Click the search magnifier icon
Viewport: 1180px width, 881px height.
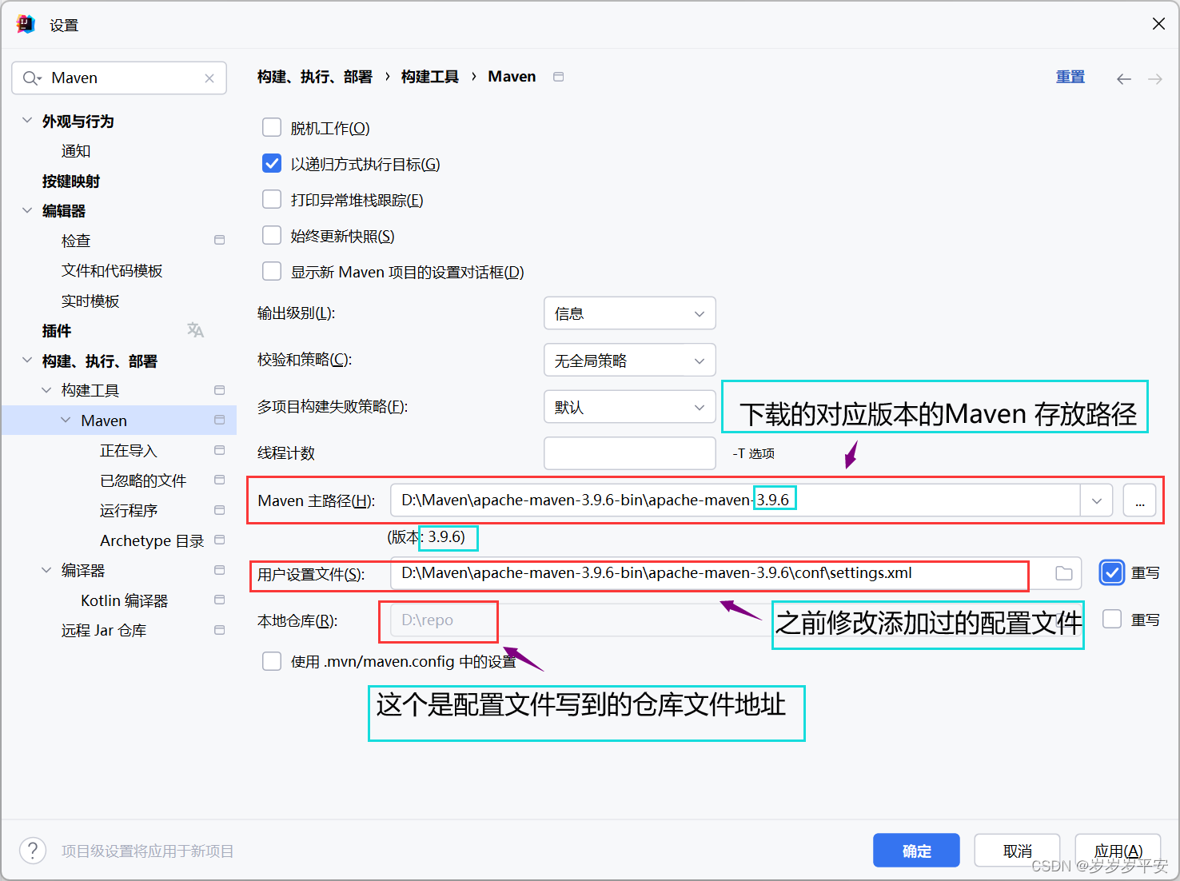point(32,78)
